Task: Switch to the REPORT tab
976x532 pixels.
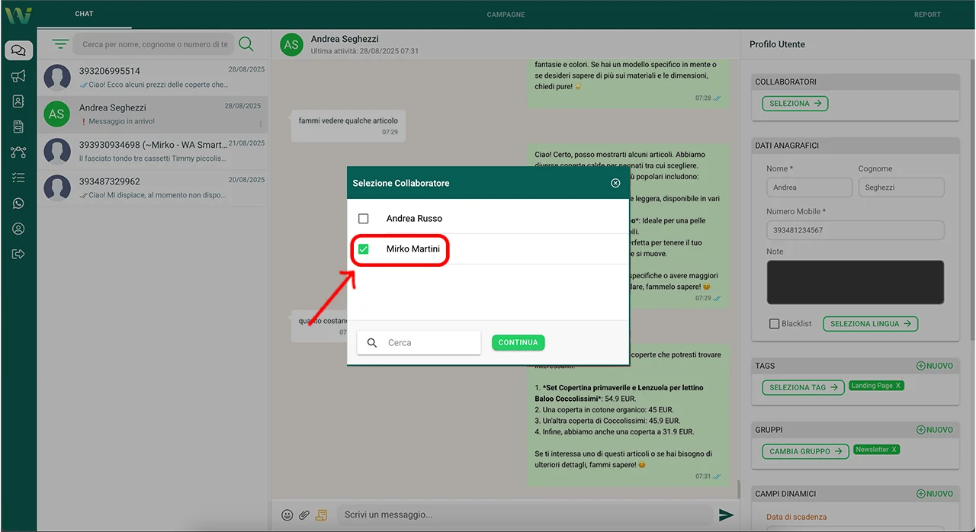Action: click(927, 14)
